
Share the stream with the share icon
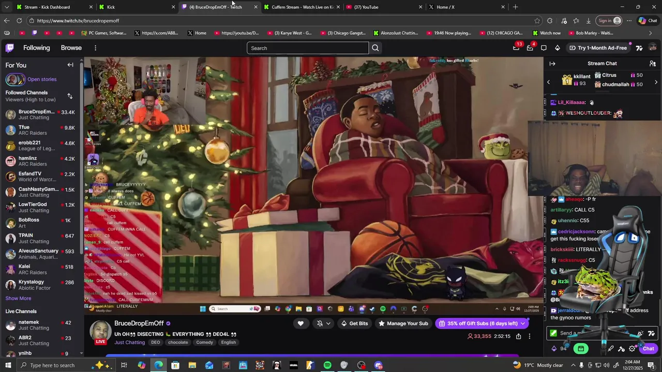point(518,336)
